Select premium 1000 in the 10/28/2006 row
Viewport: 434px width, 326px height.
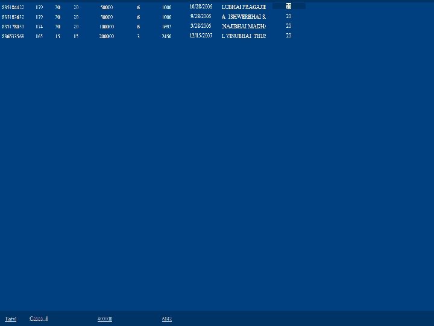pyautogui.click(x=166, y=7)
